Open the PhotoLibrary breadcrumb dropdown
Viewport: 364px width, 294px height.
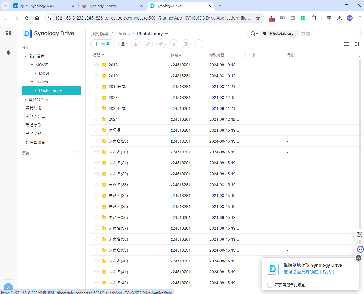click(x=166, y=34)
